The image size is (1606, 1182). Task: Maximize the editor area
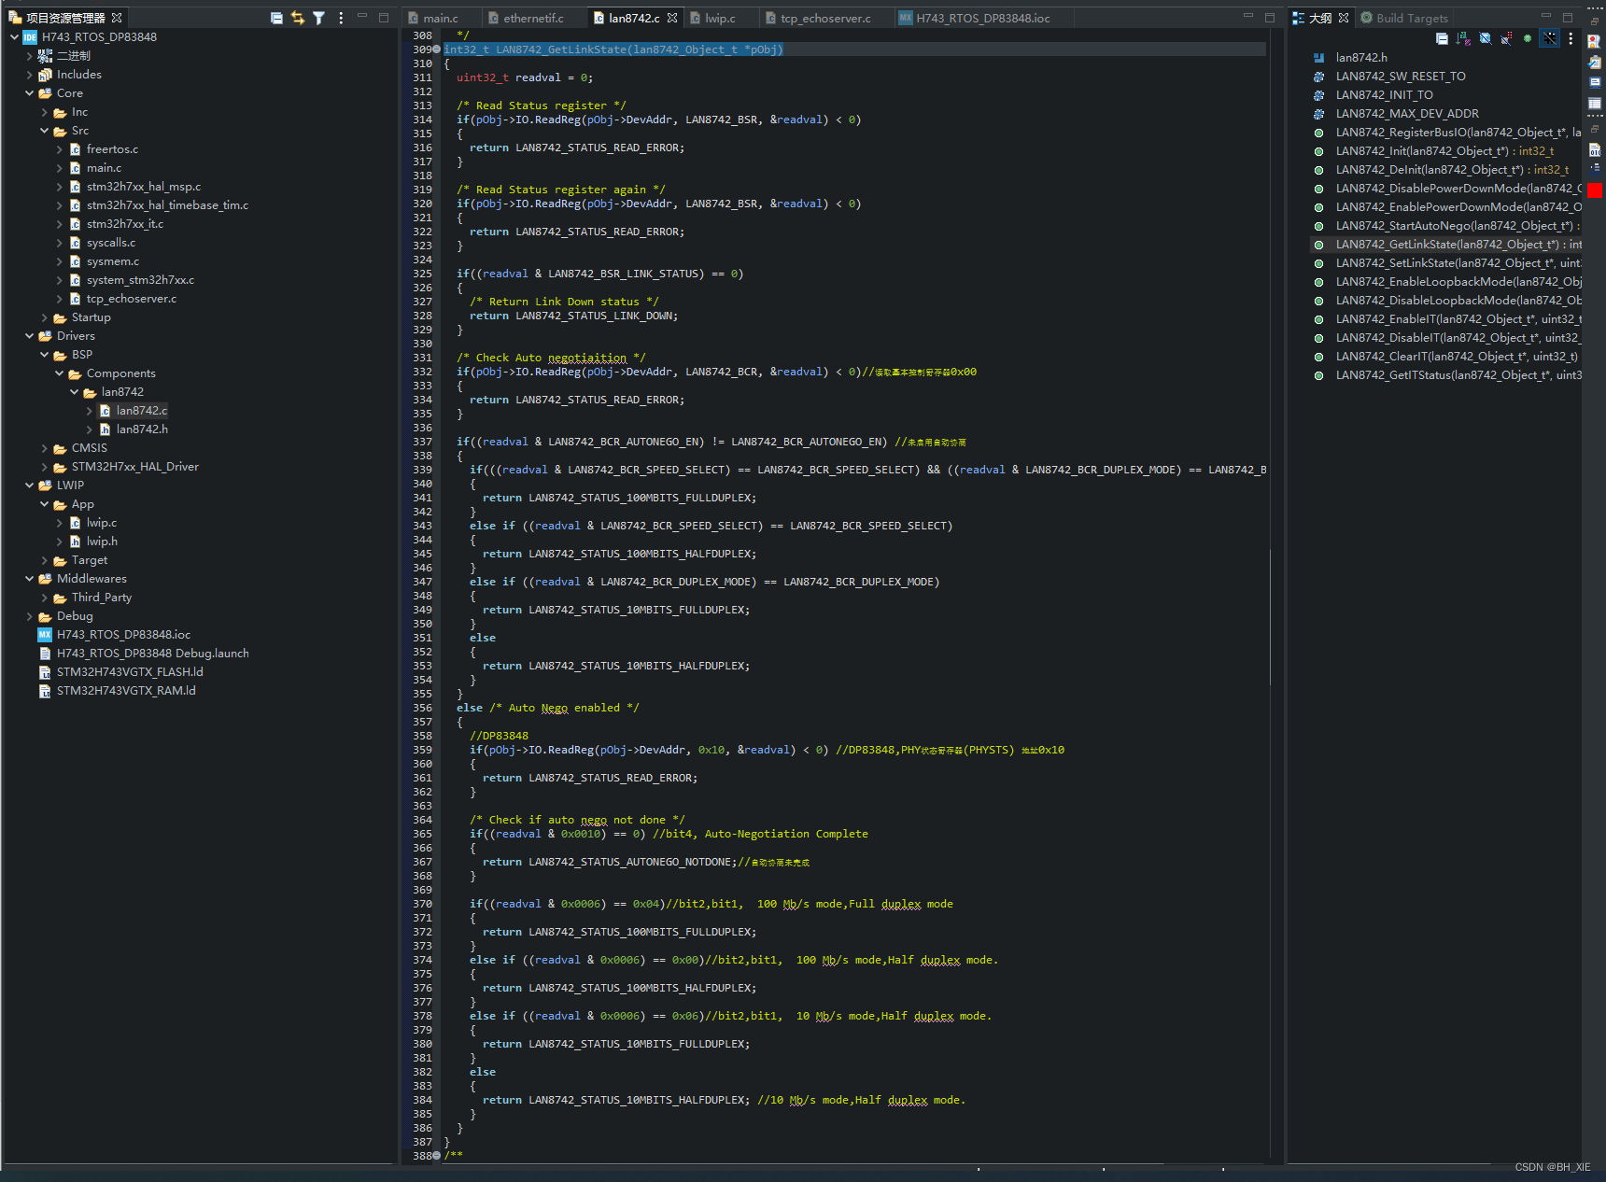(1270, 17)
